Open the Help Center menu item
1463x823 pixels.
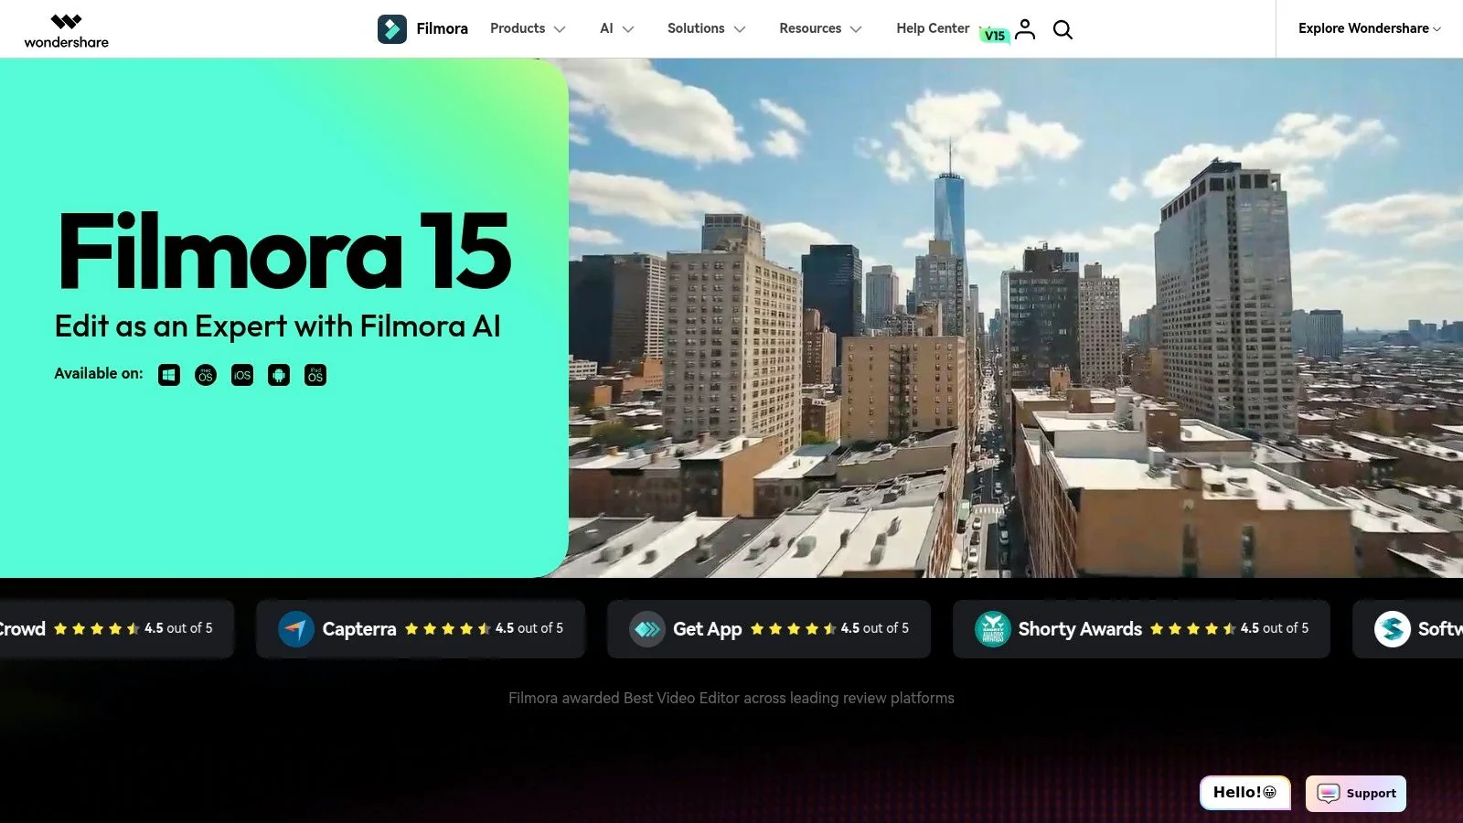click(x=933, y=28)
